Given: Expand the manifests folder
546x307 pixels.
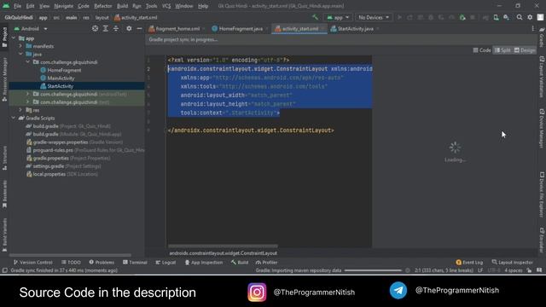Looking at the screenshot, I should pyautogui.click(x=20, y=46).
